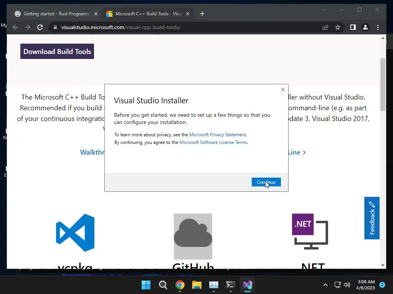Viewport: 393px width, 294px height.
Task: Bookmark this page with star icon
Action: pyautogui.click(x=338, y=27)
